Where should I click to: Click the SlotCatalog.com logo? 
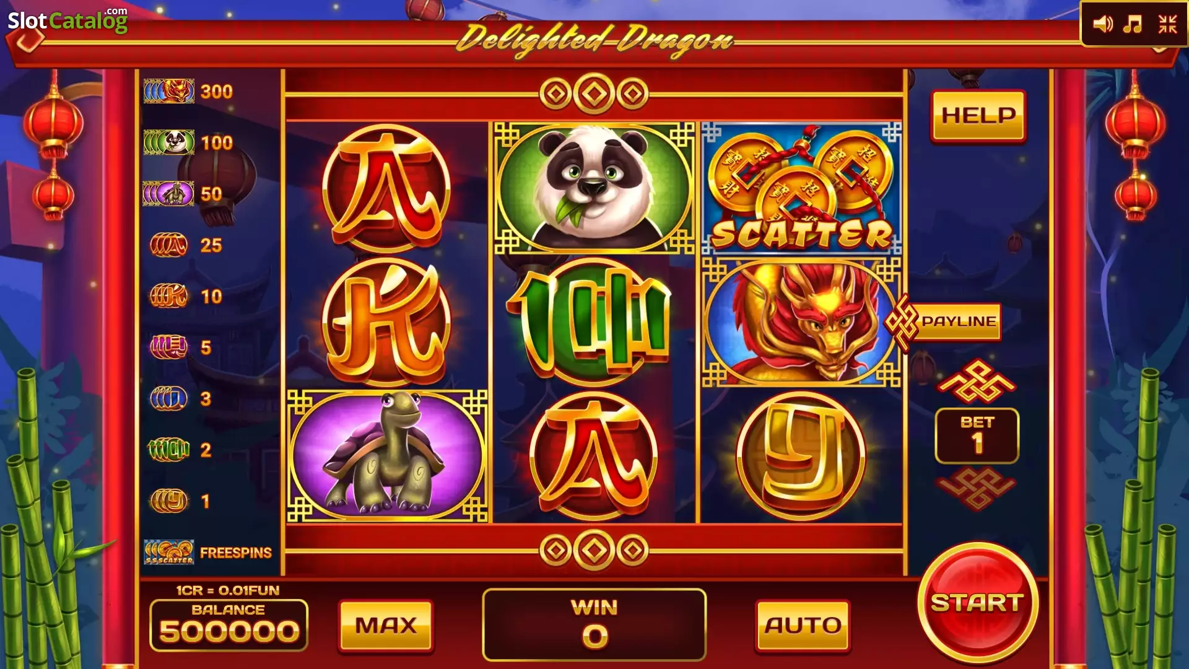[x=68, y=20]
